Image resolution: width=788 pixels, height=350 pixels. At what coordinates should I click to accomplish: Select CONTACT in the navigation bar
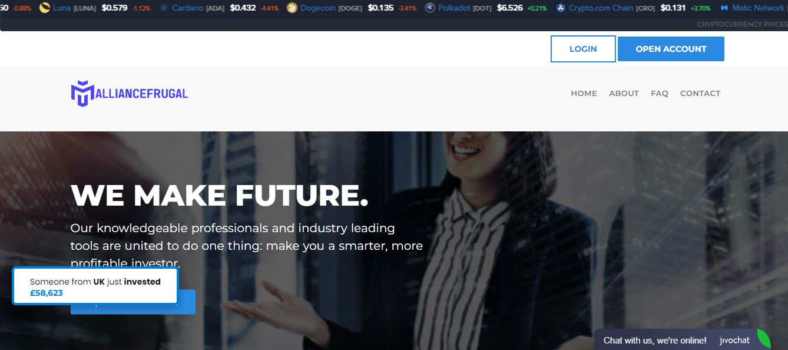700,93
